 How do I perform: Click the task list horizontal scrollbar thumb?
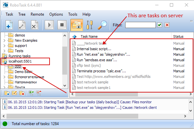pyautogui.click(x=107, y=94)
